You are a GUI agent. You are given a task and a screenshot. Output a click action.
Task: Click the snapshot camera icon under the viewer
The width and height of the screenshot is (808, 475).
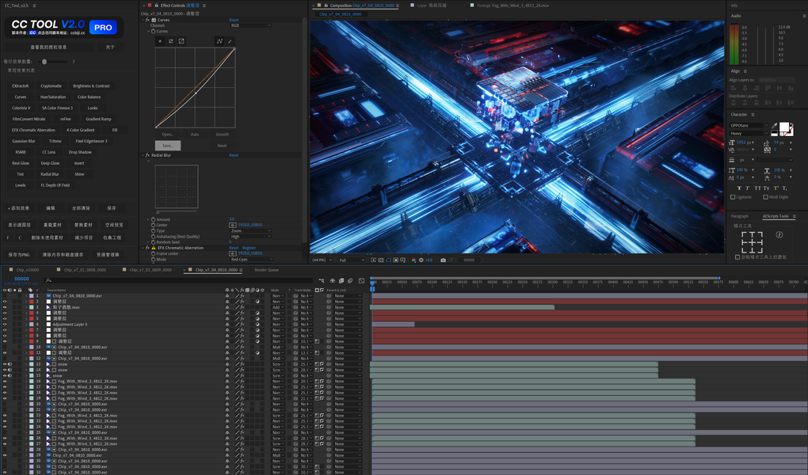443,260
